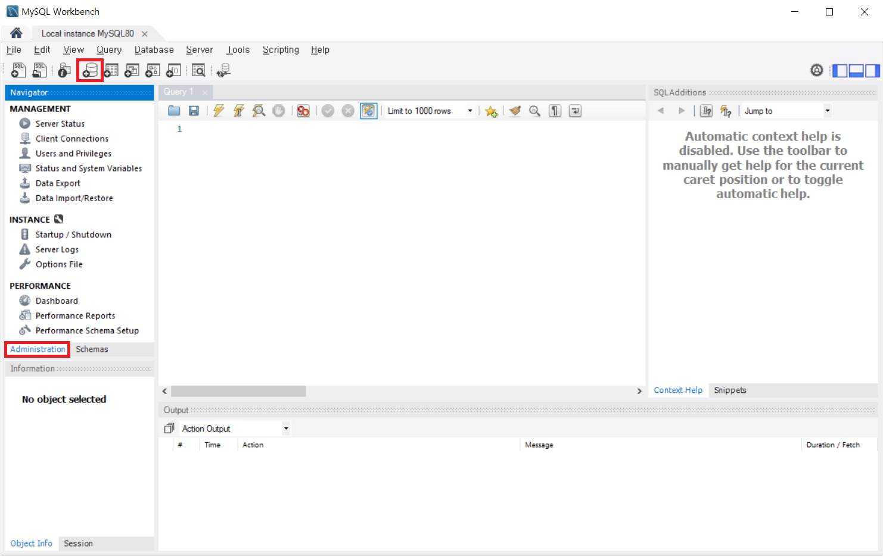Toggle stop-on-error for script execution
The image size is (883, 556).
[303, 111]
